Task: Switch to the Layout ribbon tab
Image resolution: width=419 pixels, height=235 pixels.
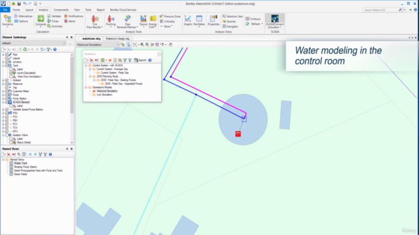Action: [x=29, y=10]
